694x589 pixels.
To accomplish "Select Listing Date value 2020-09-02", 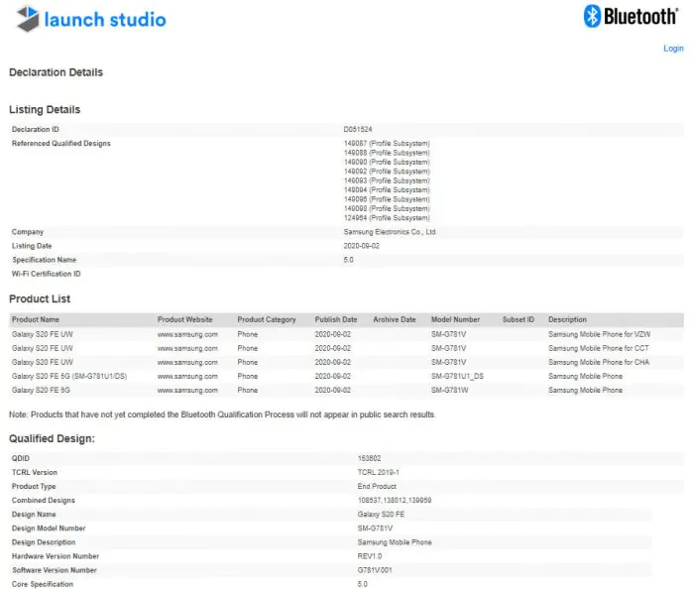I will point(361,246).
